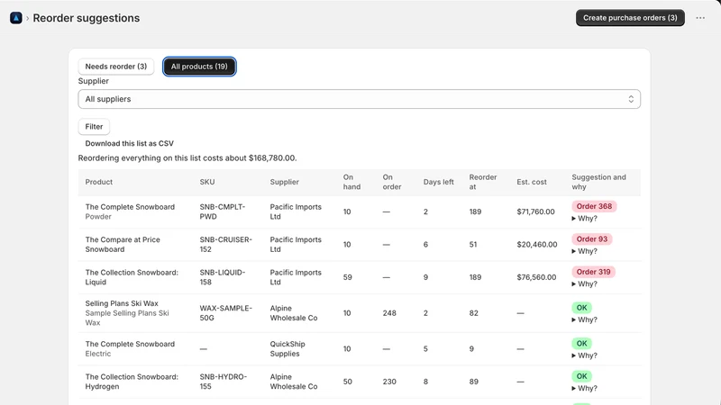The height and width of the screenshot is (405, 721).
Task: Select The Compare at Price Snowboard name
Action: click(x=123, y=244)
